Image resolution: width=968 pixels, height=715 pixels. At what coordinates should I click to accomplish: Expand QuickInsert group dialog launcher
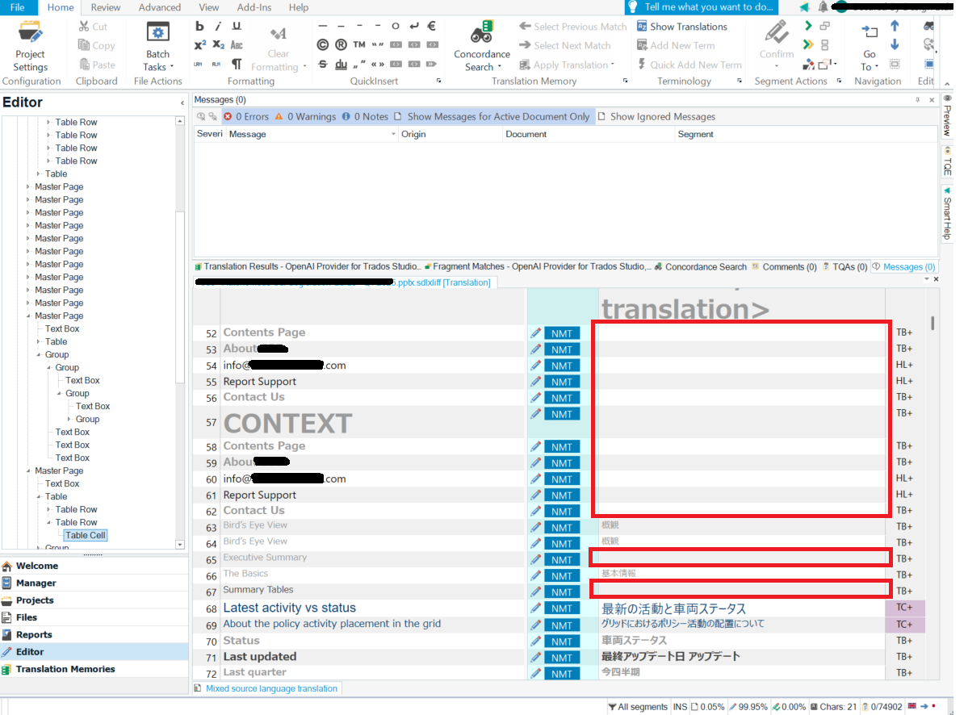pyautogui.click(x=439, y=81)
